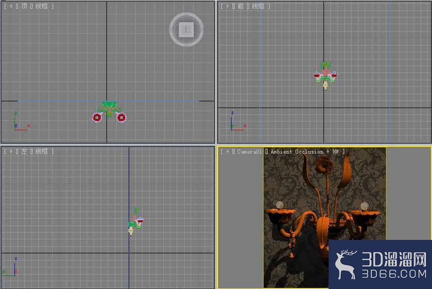
Task: Select the rose flower ornament in Camera01 view
Action: tap(324, 165)
